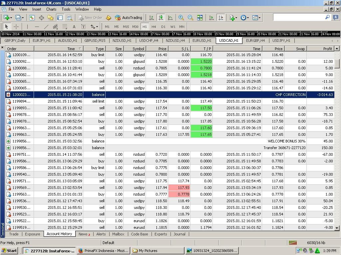The image size is (341, 255).
Task: Sort history by the Symbol column header
Action: click(135, 49)
